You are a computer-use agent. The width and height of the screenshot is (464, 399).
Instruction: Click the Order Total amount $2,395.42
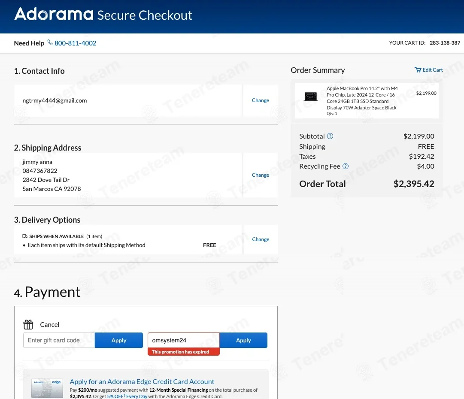(x=414, y=184)
